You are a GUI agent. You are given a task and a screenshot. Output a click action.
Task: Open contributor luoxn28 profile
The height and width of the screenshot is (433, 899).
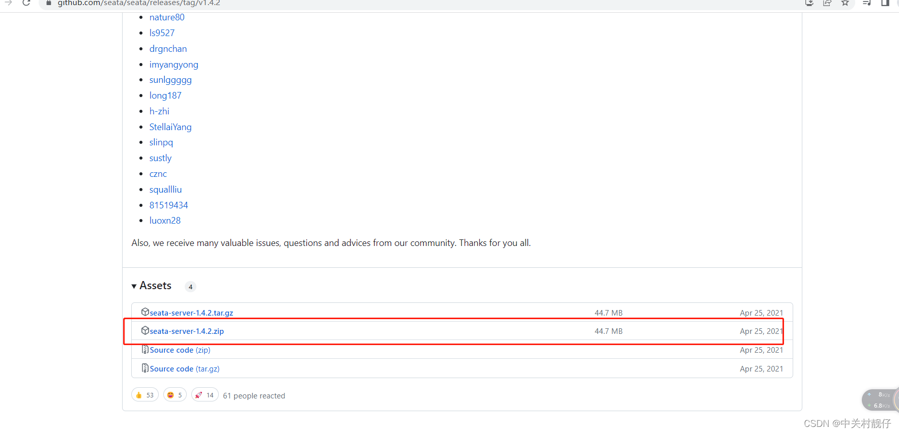click(x=165, y=221)
